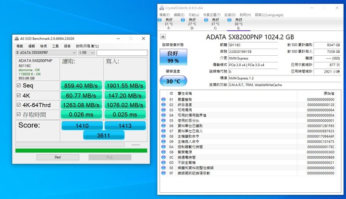Click the status circle for SMART attribute 0F
Image resolution: width=346 pixels, height=199 pixels.
tap(163, 173)
